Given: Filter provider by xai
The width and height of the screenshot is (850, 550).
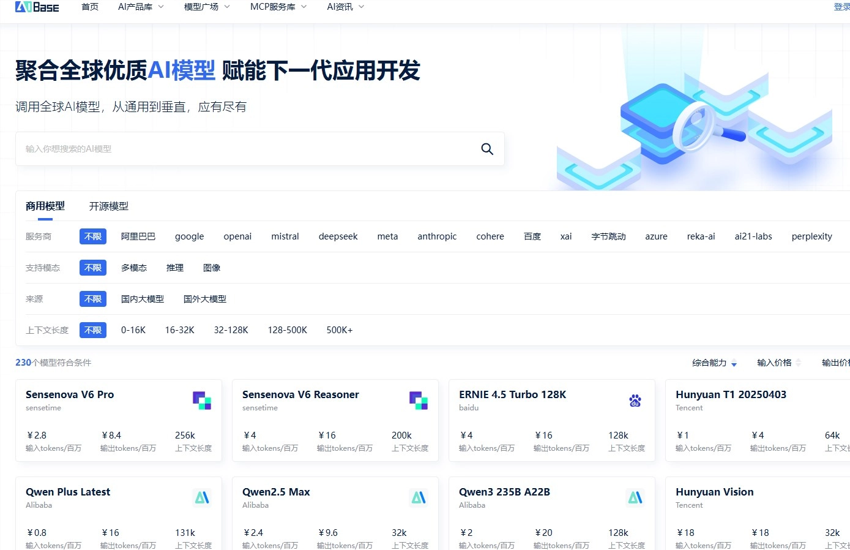Looking at the screenshot, I should pos(566,236).
